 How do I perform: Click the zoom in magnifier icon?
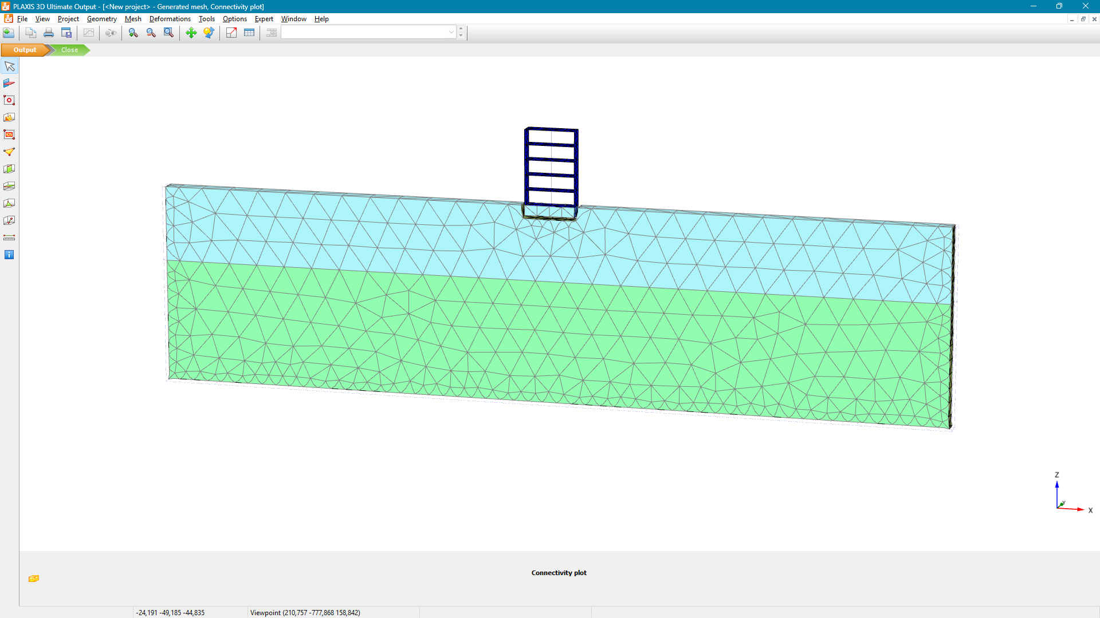coord(133,33)
